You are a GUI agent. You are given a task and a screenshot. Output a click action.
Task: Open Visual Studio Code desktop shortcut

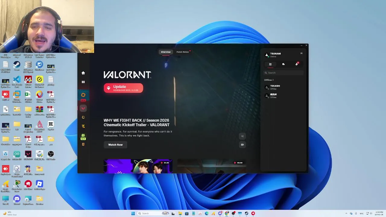click(x=17, y=81)
